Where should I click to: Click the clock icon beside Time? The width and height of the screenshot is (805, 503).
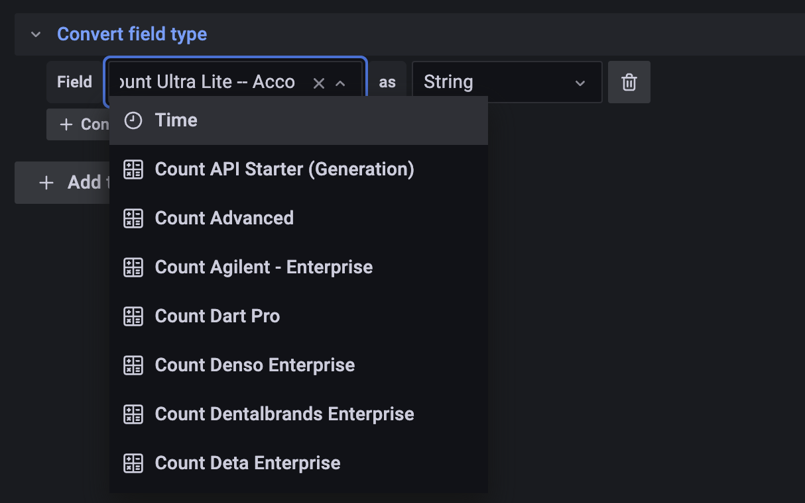[133, 120]
